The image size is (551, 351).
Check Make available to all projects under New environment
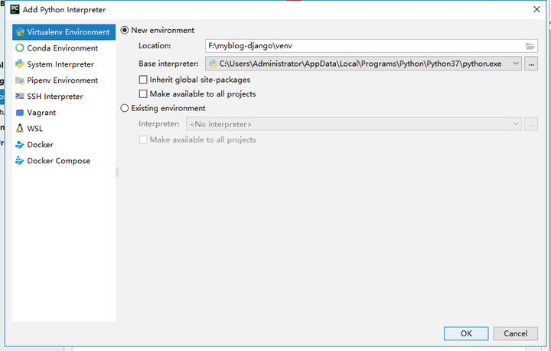pos(143,94)
